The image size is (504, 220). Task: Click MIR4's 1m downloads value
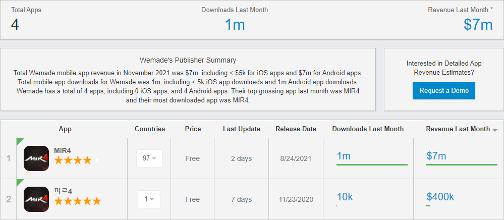344,156
